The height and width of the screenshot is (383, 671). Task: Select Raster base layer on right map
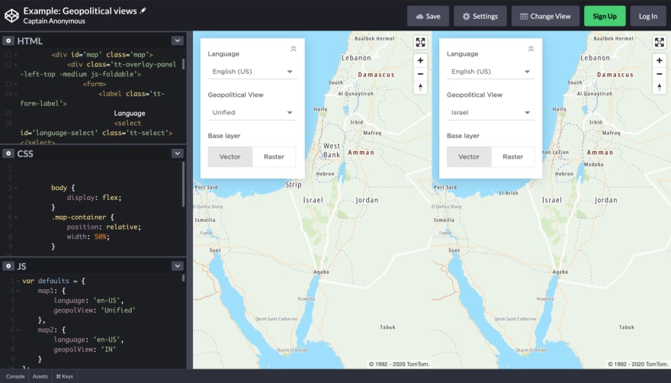click(x=512, y=157)
